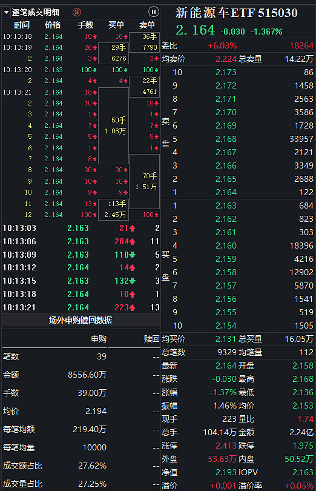Image resolution: width=316 pixels, height=491 pixels.
Task: Click the 涨停 price 2.413
Action: (x=226, y=446)
